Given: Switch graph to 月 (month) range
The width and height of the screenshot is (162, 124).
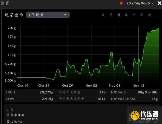Looking at the screenshot, I should tap(119, 15).
